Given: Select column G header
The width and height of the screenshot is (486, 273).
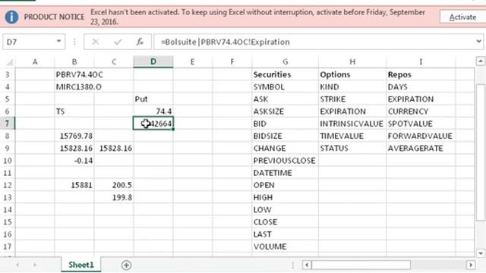Looking at the screenshot, I should pos(286,62).
